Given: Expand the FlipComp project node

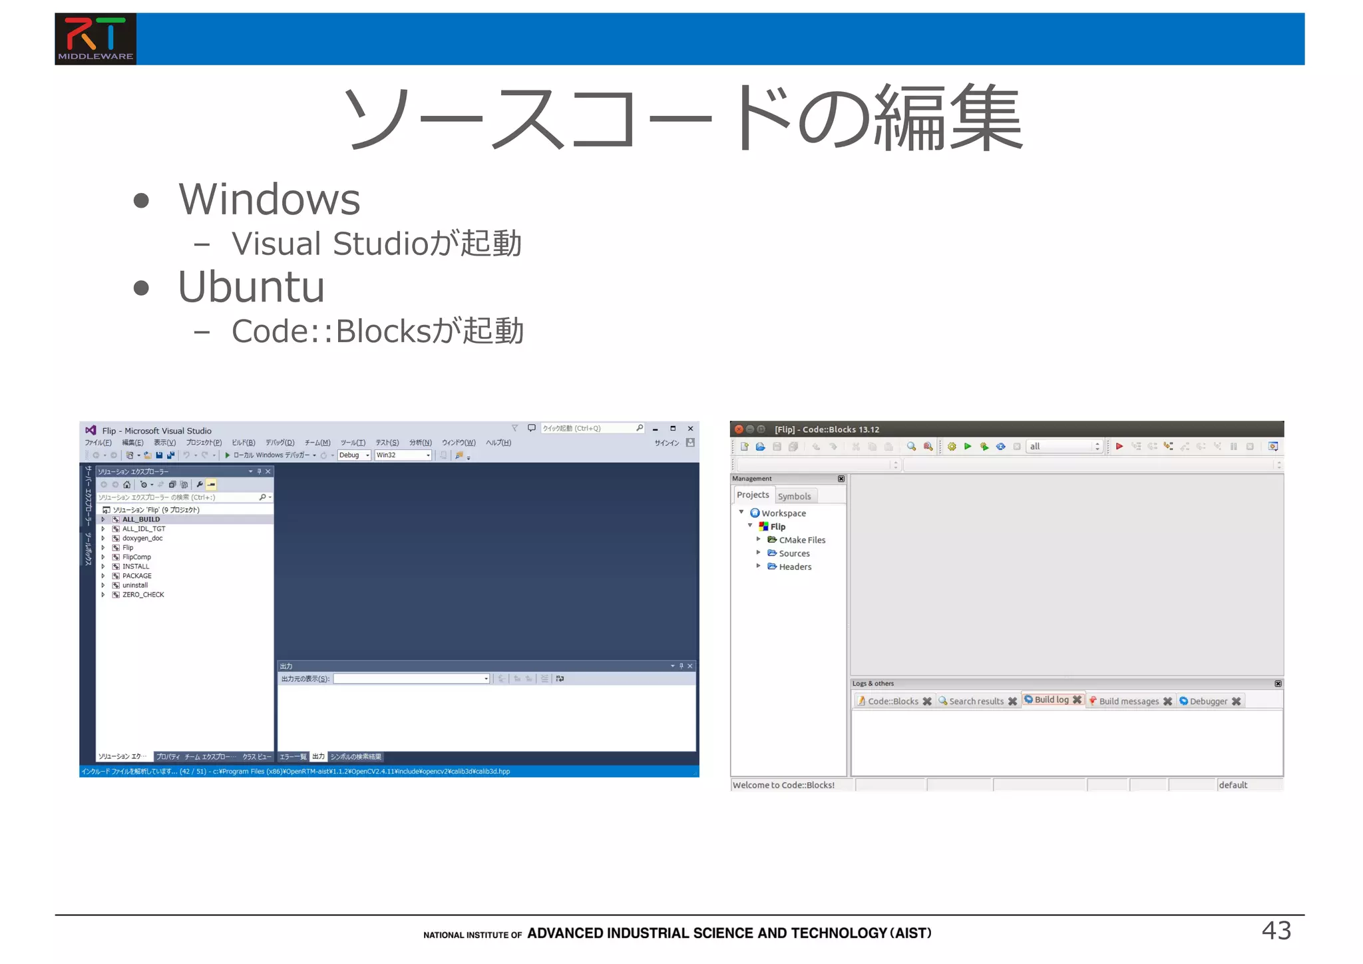Looking at the screenshot, I should (x=103, y=557).
